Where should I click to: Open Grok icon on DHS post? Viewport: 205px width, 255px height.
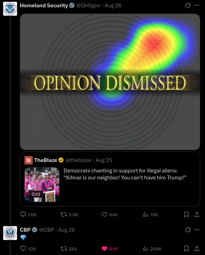[x=188, y=6]
